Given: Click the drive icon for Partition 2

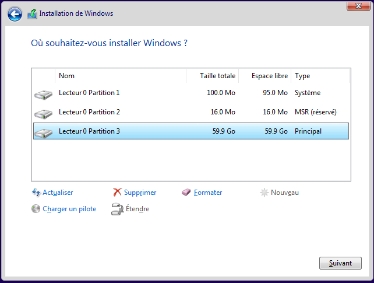Looking at the screenshot, I should pyautogui.click(x=43, y=113).
